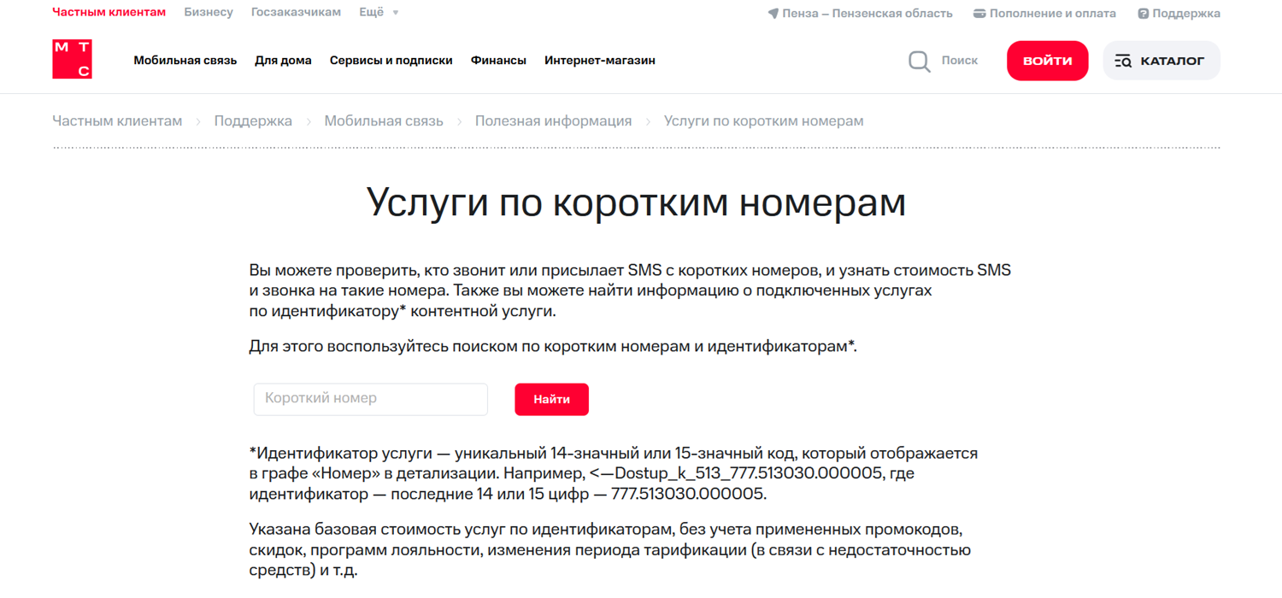
Task: Click the sentence 'Для этого воспользуйтесь поиском'
Action: (x=553, y=347)
